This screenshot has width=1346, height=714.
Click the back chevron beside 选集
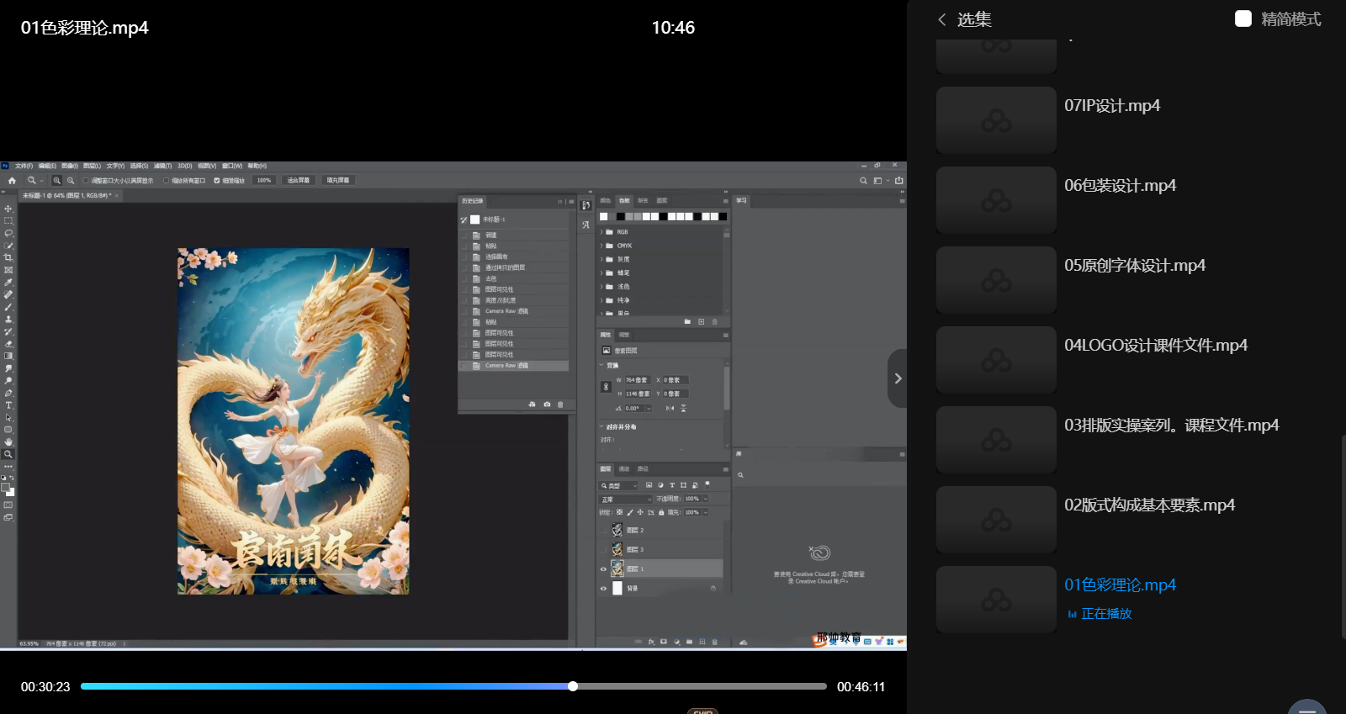coord(942,19)
